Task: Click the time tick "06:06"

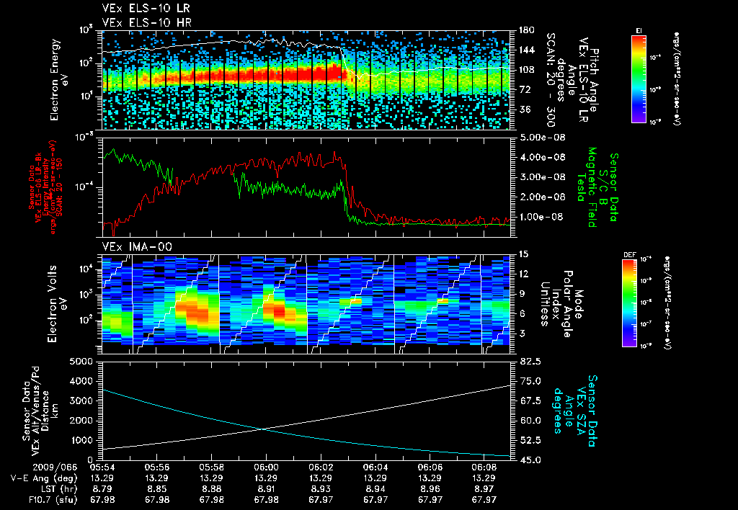Action: click(430, 467)
